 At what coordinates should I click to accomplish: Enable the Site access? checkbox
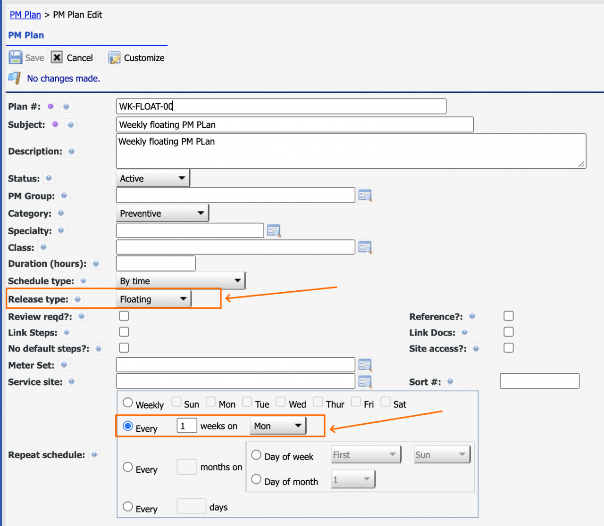coord(509,348)
